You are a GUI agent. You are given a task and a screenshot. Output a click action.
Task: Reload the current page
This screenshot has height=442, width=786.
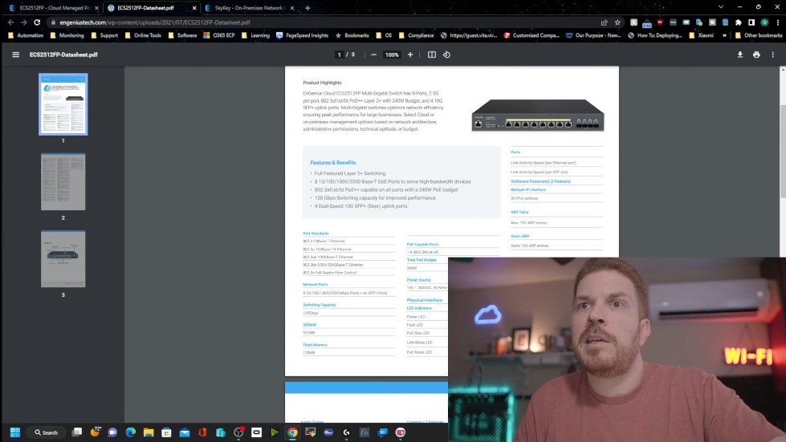[37, 22]
